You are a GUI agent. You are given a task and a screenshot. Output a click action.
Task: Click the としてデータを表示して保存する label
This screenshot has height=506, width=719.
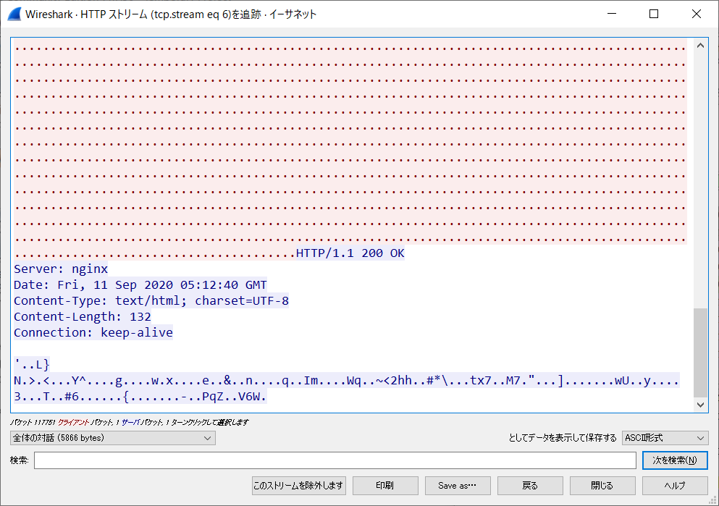point(563,438)
